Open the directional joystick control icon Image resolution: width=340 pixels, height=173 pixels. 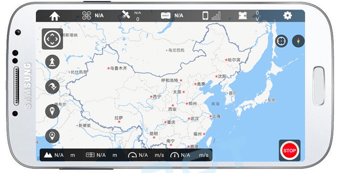pyautogui.click(x=52, y=39)
